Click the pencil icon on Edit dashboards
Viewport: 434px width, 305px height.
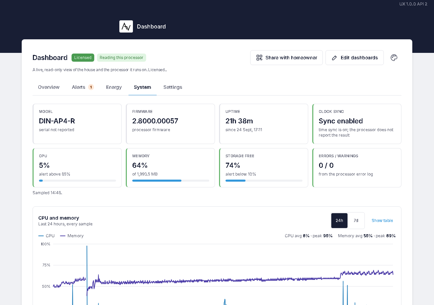point(334,58)
